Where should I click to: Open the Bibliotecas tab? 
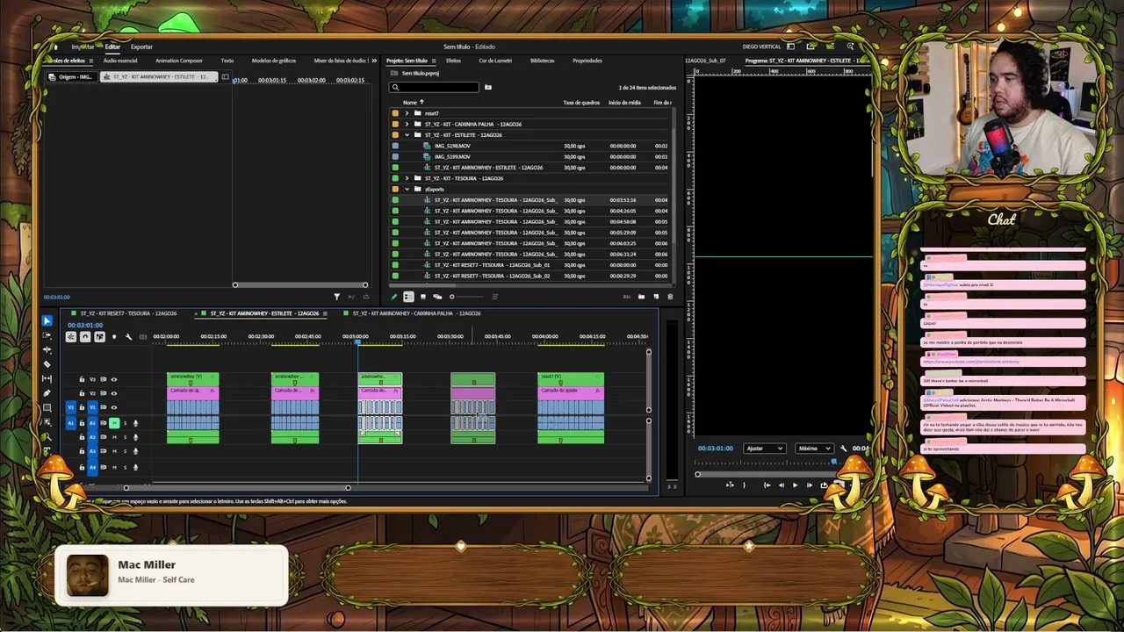click(x=543, y=61)
